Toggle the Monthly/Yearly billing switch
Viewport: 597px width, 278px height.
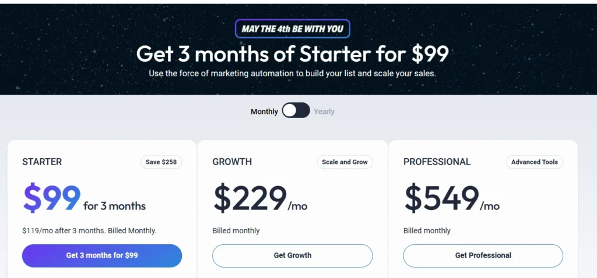pyautogui.click(x=296, y=111)
